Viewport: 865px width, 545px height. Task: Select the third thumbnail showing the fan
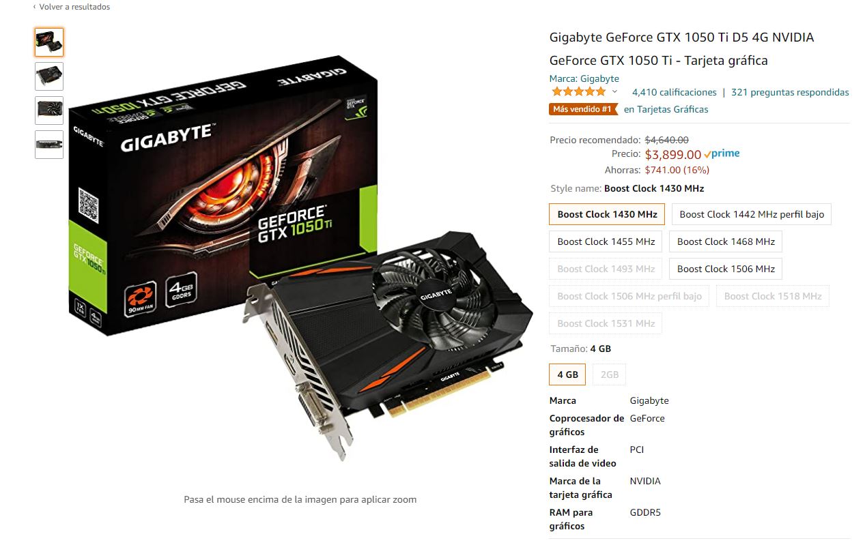click(49, 111)
